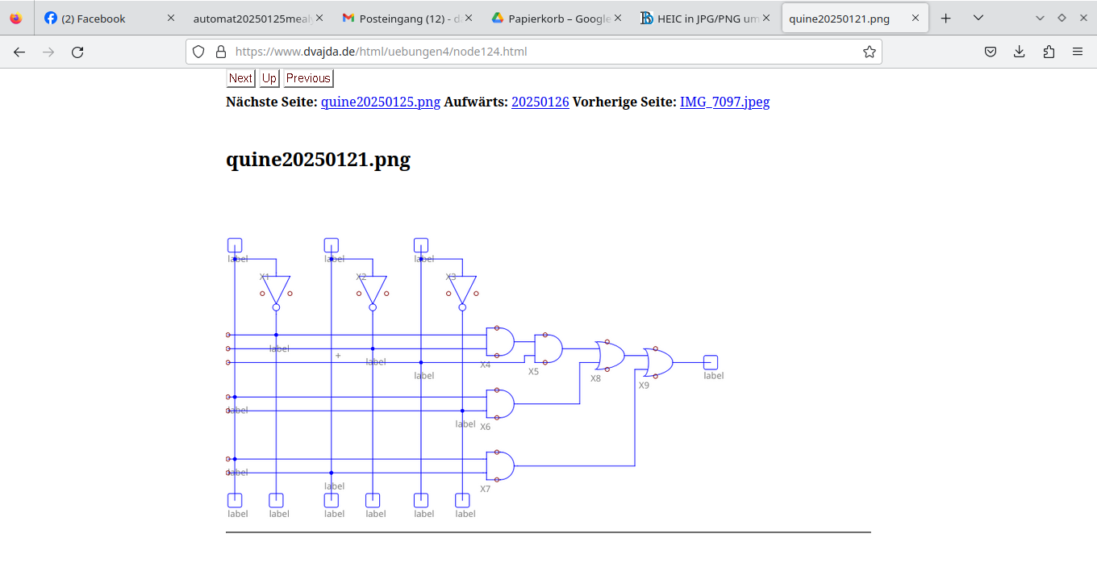1097x584 pixels.
Task: Open the IMG_7097.jpeg link
Action: [x=724, y=102]
